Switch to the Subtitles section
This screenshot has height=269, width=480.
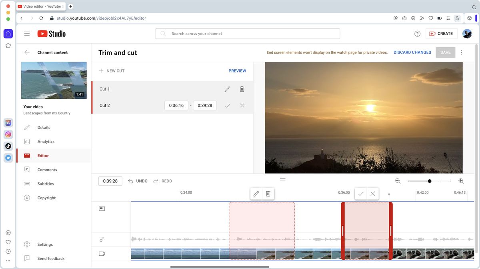point(45,183)
